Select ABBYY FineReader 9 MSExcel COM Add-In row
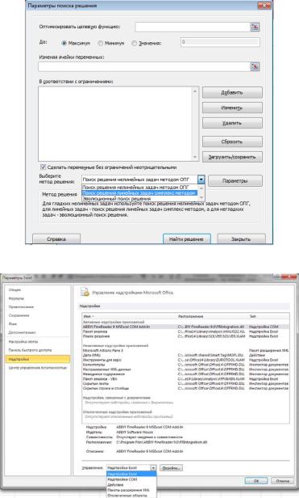299x498 pixels. (185, 327)
